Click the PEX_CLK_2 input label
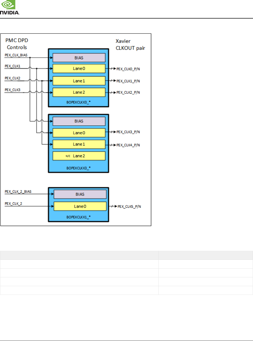 point(13,204)
